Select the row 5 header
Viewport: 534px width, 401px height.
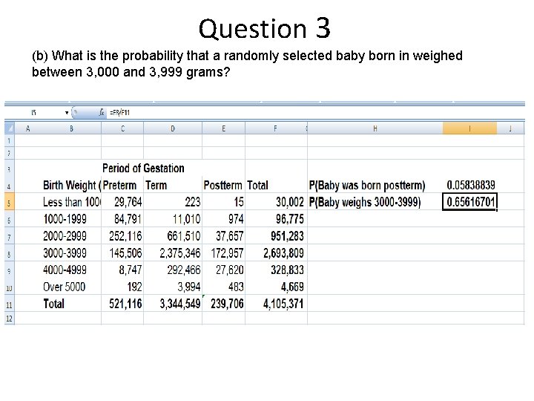coord(9,202)
